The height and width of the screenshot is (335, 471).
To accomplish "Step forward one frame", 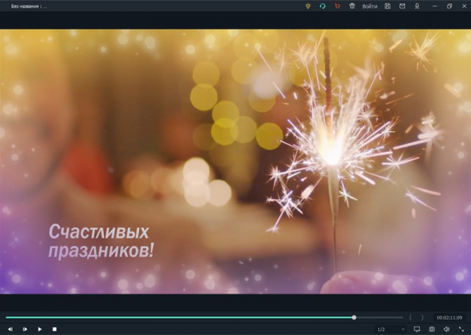I will pos(25,329).
